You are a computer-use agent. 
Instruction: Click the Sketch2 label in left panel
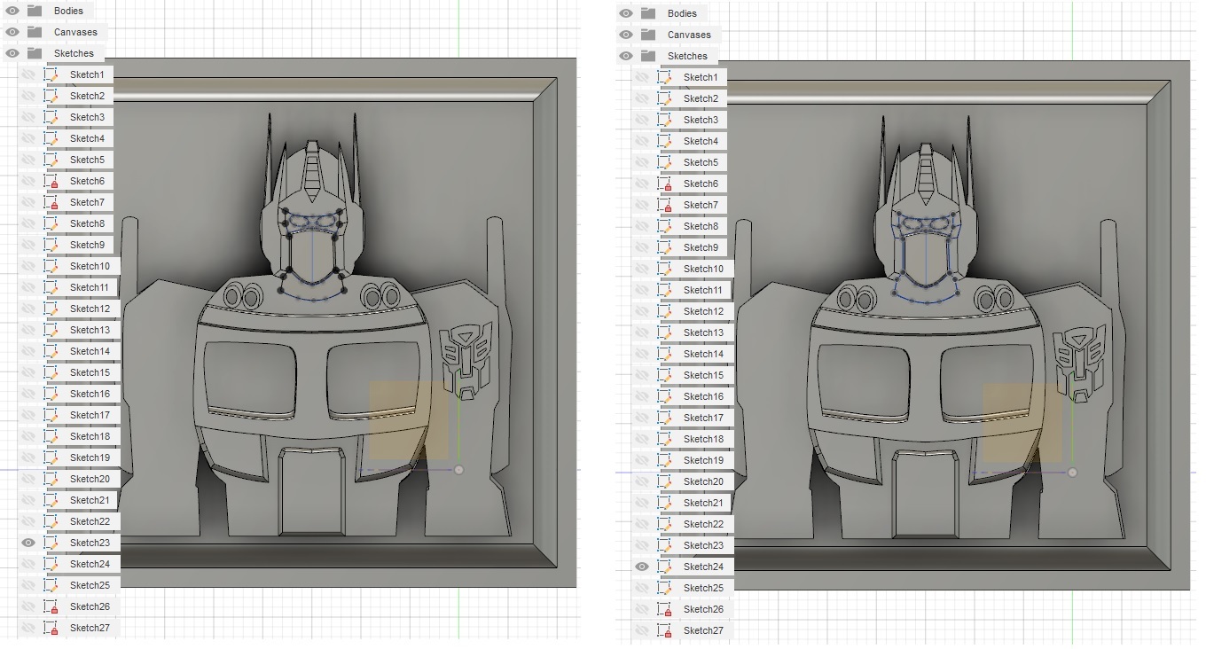pos(87,96)
